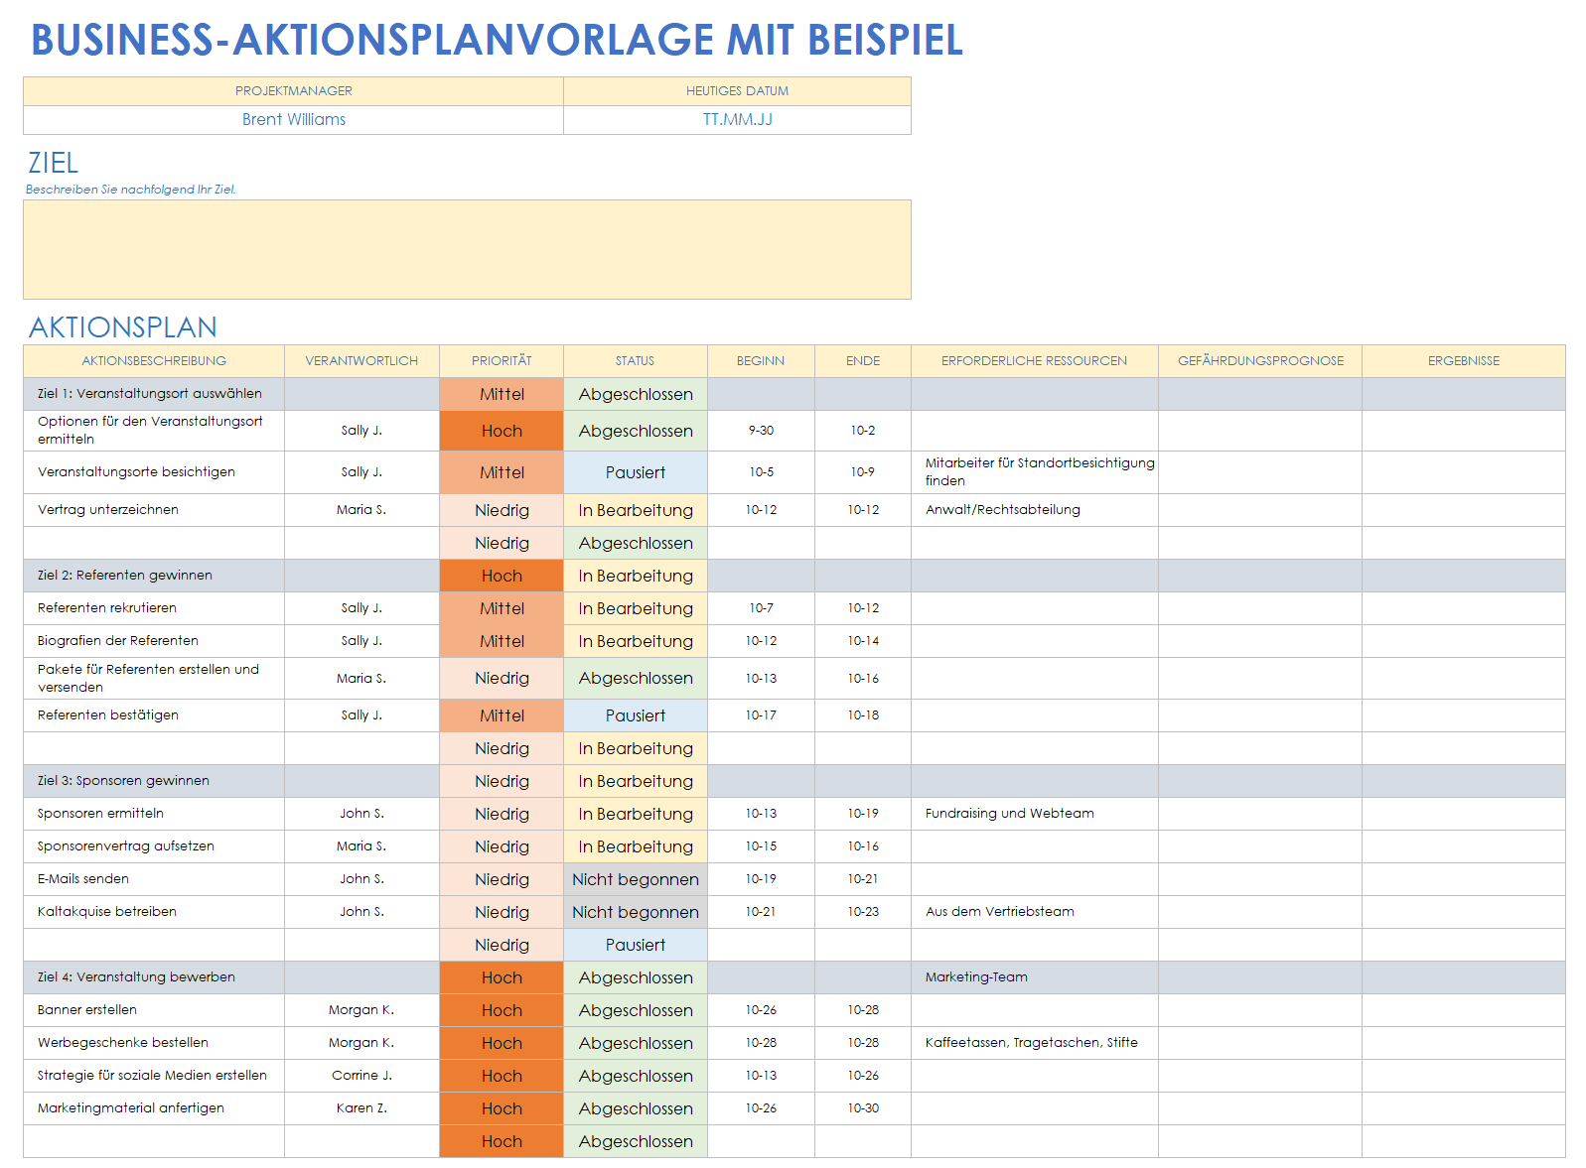Screen dimensions: 1586x1168
Task: Select the cell Werbegeschenke bestellen
Action: [154, 1043]
